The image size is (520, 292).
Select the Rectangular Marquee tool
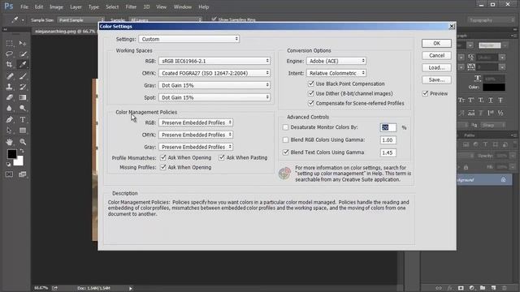point(9,43)
